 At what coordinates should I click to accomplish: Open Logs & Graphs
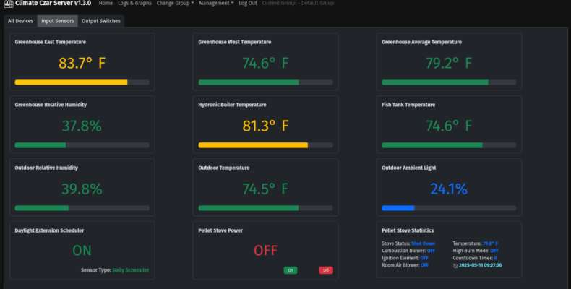(x=134, y=4)
